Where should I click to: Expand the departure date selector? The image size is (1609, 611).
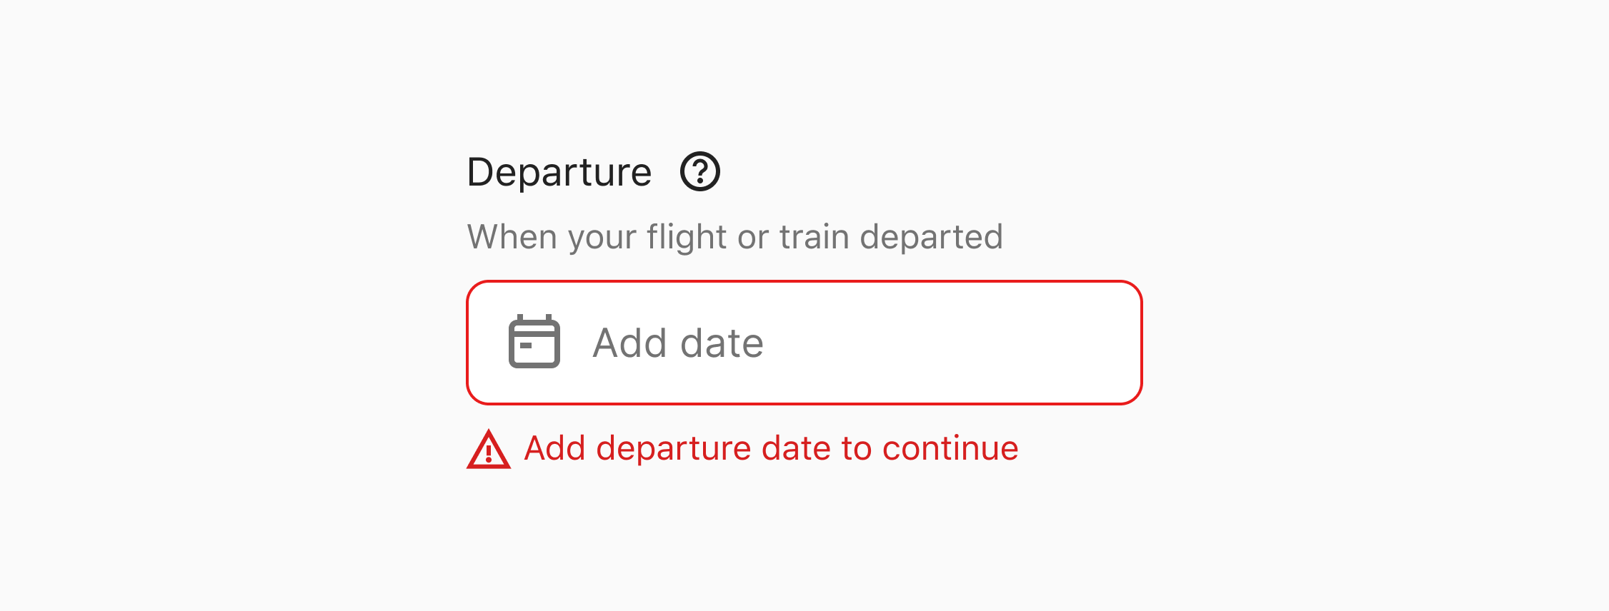[x=804, y=343]
